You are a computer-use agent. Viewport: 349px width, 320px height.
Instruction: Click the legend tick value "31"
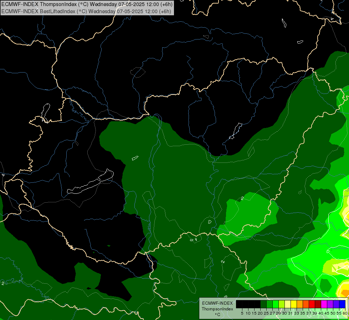pos(291,313)
